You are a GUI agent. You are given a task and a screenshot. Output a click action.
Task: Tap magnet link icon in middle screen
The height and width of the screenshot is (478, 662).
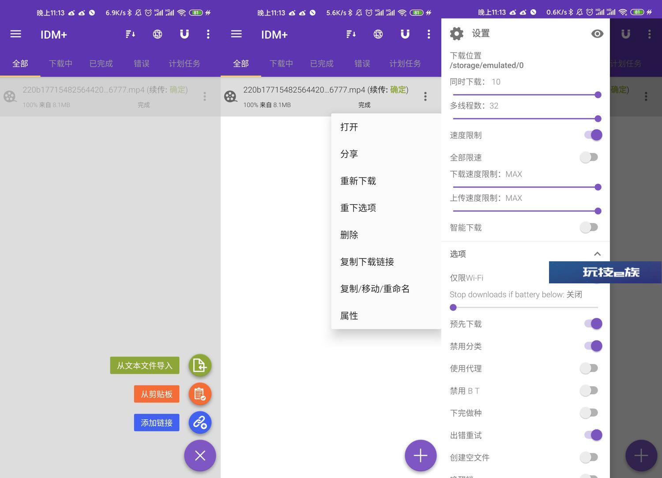click(405, 34)
